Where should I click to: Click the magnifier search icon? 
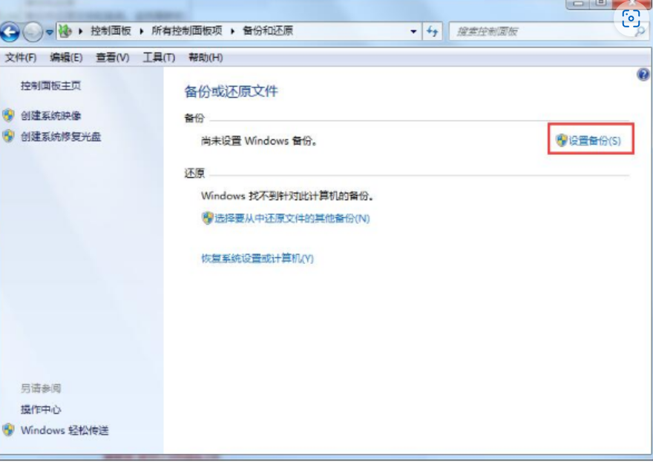pyautogui.click(x=640, y=32)
